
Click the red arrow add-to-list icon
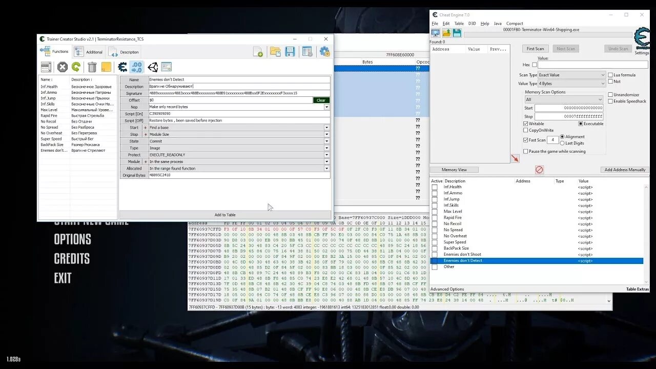(x=515, y=159)
